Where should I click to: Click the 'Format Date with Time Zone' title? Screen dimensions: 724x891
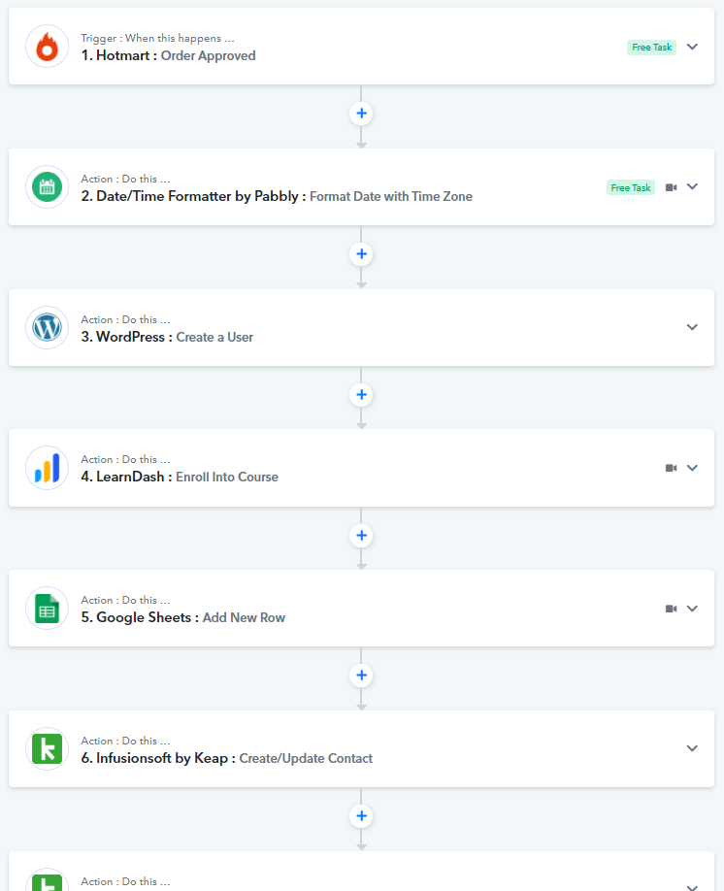[x=391, y=197]
